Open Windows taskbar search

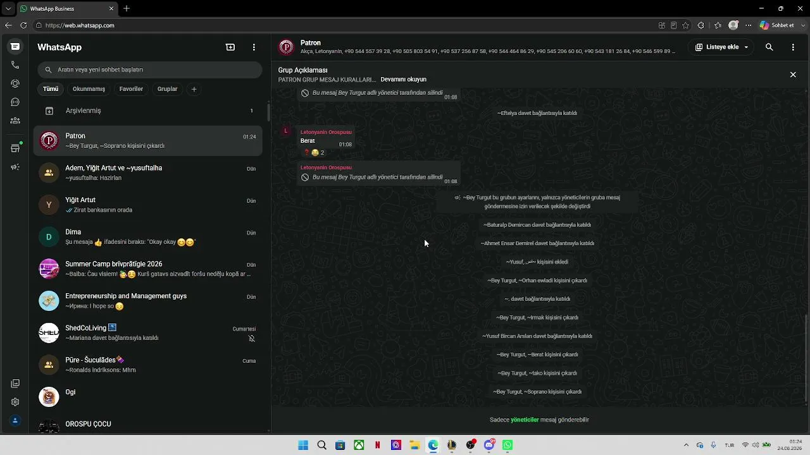[x=321, y=445]
